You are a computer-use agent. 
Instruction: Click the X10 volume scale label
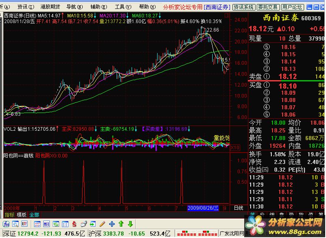point(235,148)
